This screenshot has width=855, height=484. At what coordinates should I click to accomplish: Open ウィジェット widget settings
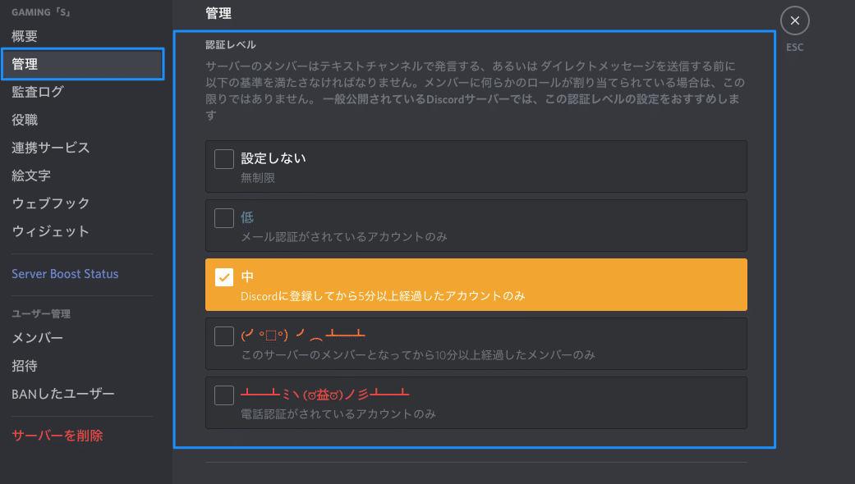50,231
